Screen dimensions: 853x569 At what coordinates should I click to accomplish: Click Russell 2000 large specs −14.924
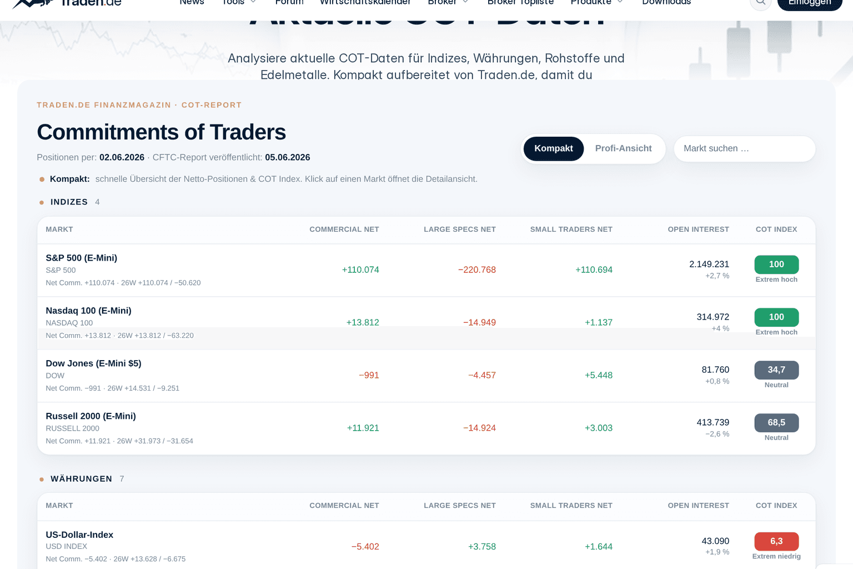coord(480,428)
